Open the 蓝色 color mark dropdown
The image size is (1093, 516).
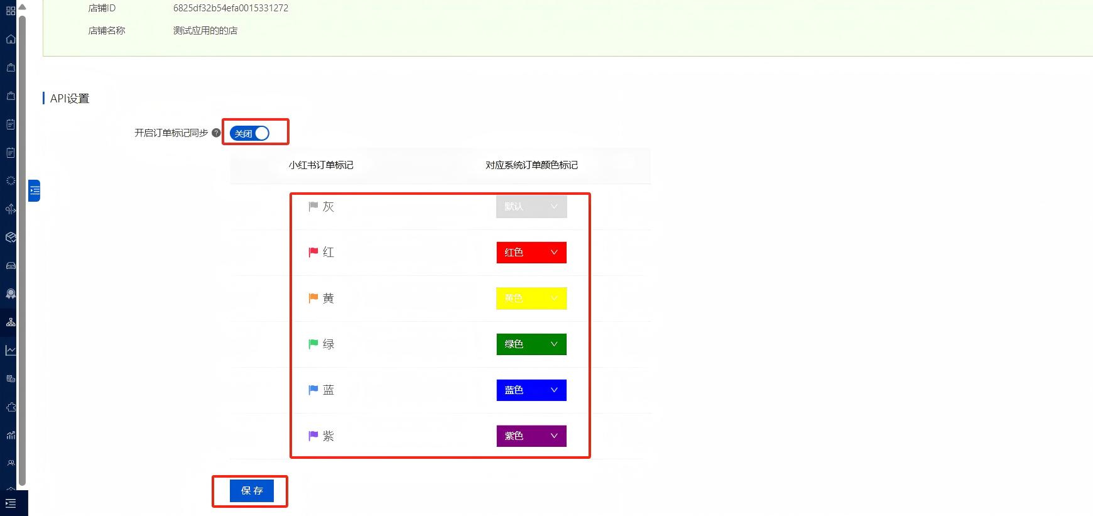tap(531, 390)
